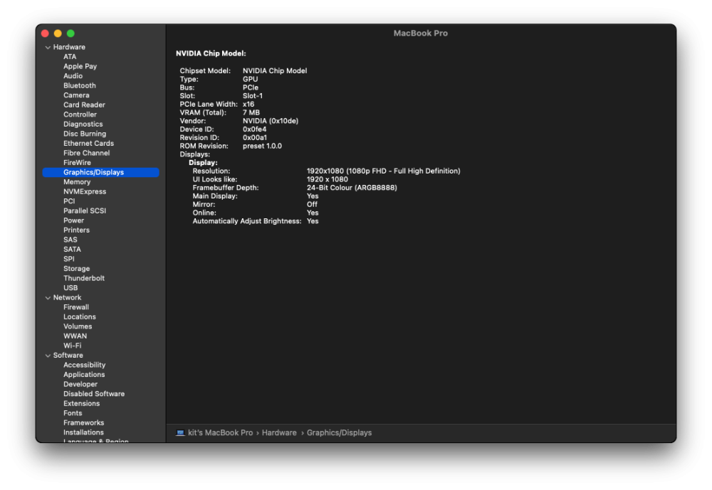Select NVMExpress in the sidebar
Viewport: 712px width, 490px height.
(85, 191)
